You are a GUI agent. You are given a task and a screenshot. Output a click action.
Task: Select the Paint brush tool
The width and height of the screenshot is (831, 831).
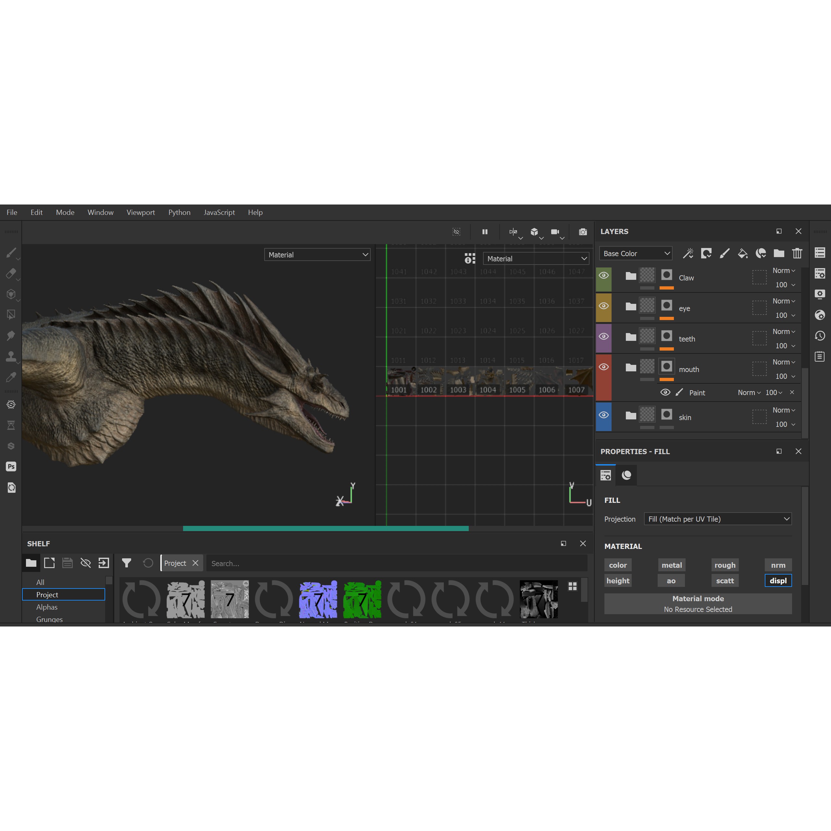[x=11, y=253]
